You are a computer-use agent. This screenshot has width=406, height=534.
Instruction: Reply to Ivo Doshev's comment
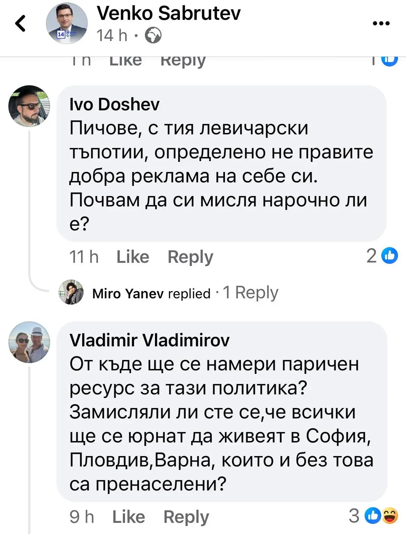tap(190, 257)
